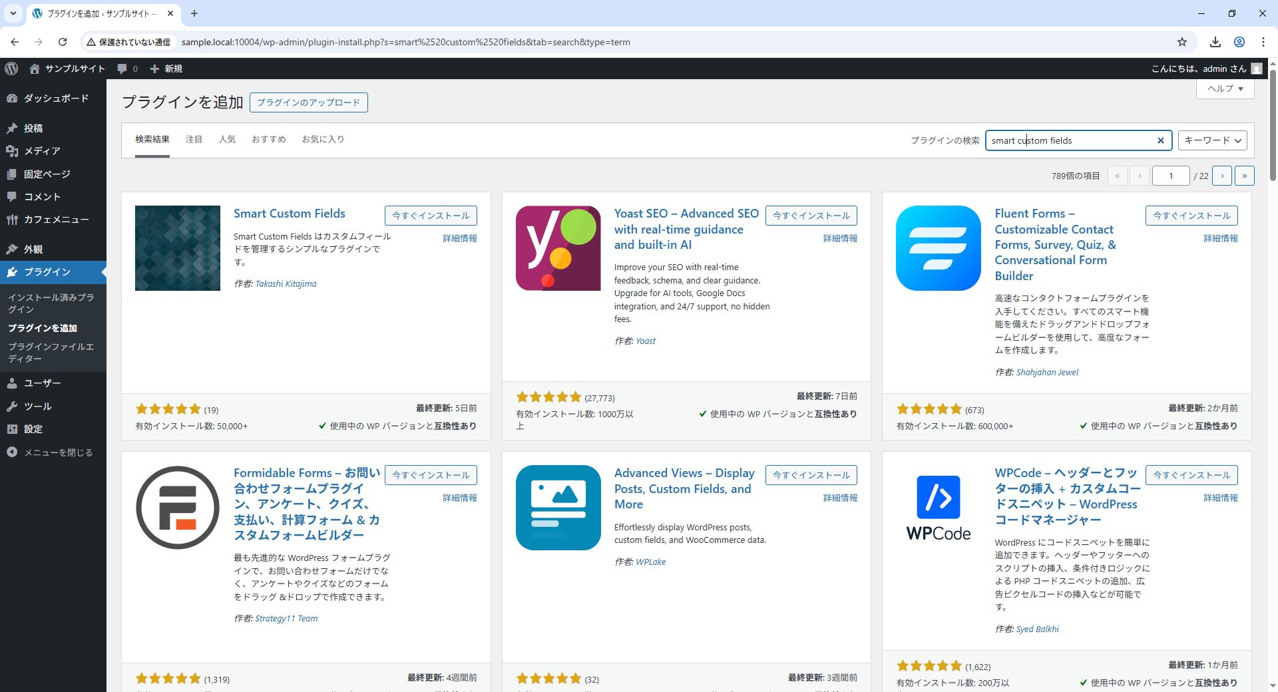Click the browser address bar URL

point(406,42)
